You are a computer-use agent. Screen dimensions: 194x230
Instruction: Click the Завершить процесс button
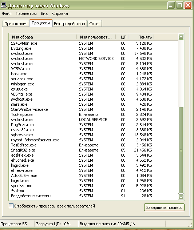coord(164,207)
